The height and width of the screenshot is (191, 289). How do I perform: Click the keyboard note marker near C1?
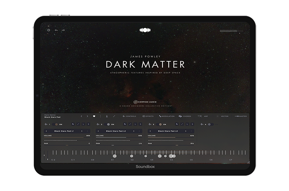pyautogui.click(x=115, y=156)
